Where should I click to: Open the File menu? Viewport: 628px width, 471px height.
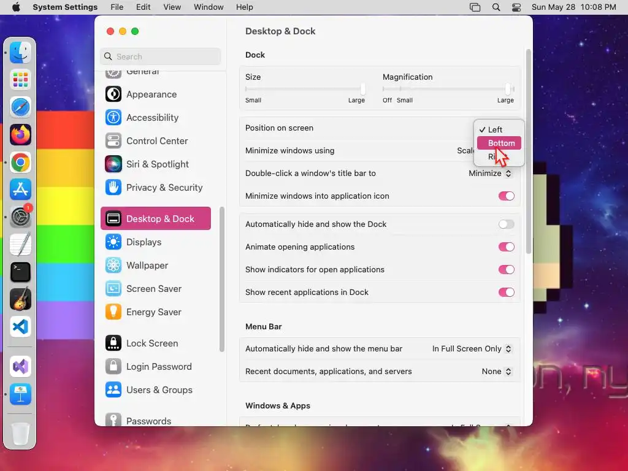point(117,7)
